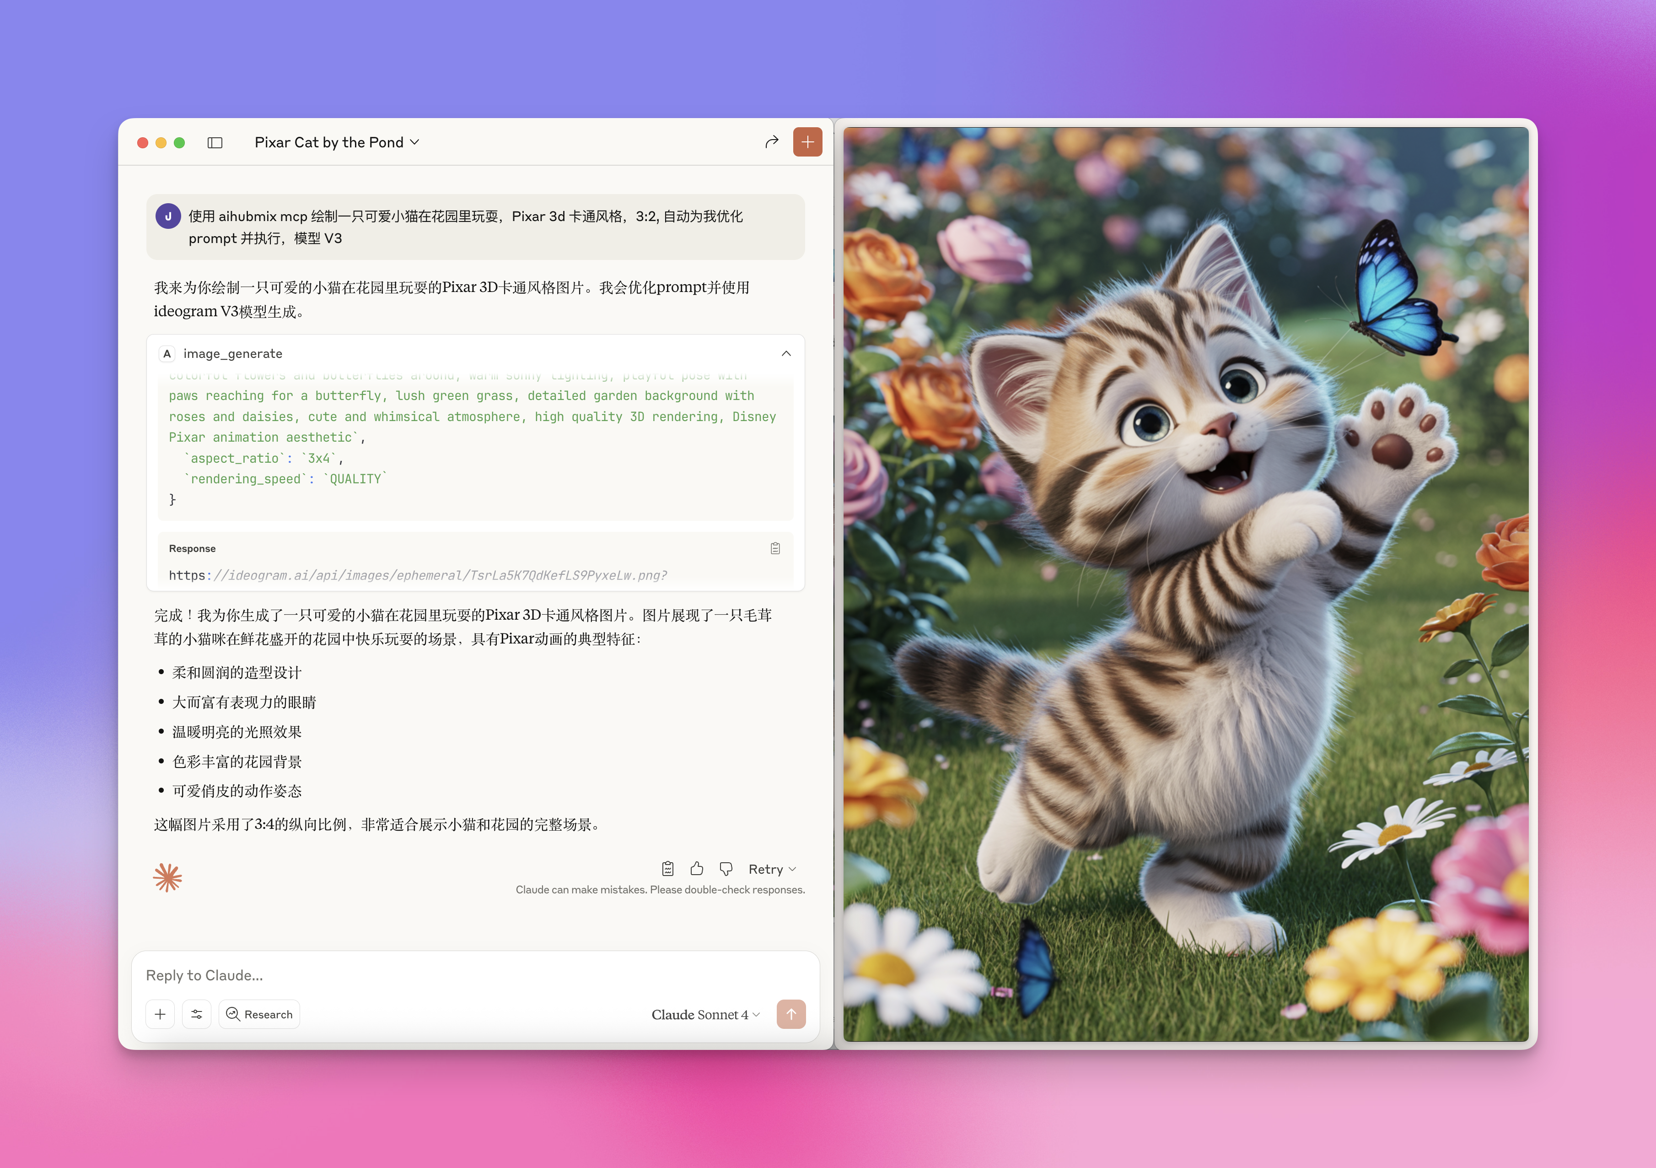The width and height of the screenshot is (1656, 1168).
Task: Give thumbs up to the response
Action: [x=696, y=869]
